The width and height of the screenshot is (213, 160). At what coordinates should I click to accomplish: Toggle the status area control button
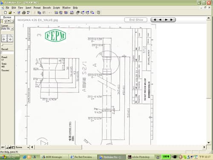click(13, 147)
